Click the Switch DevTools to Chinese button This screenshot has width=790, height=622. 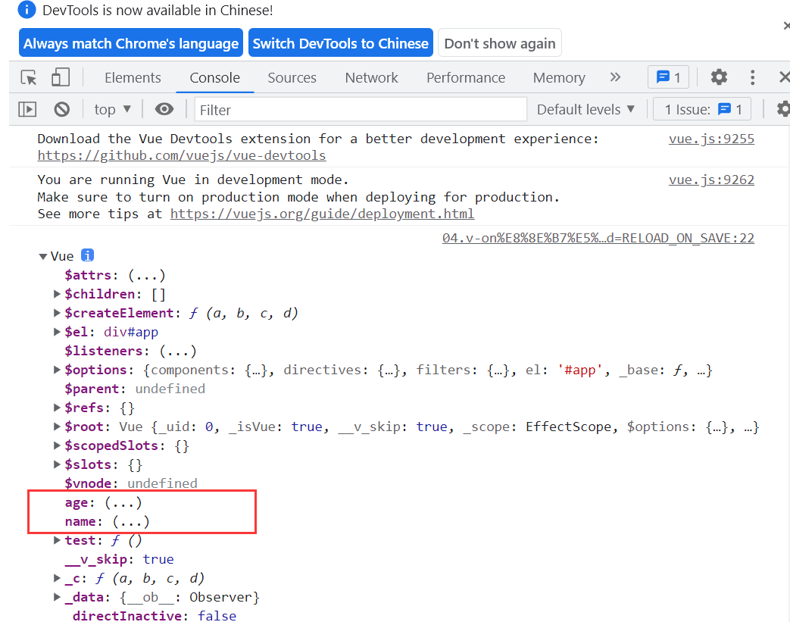pyautogui.click(x=340, y=43)
